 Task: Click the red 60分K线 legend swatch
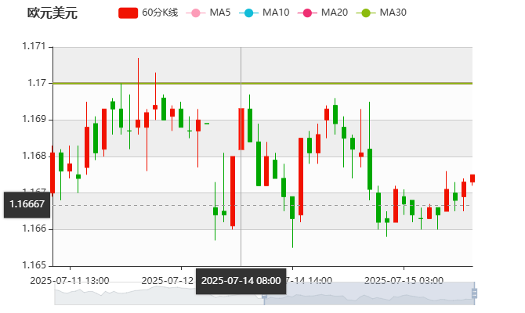128,13
